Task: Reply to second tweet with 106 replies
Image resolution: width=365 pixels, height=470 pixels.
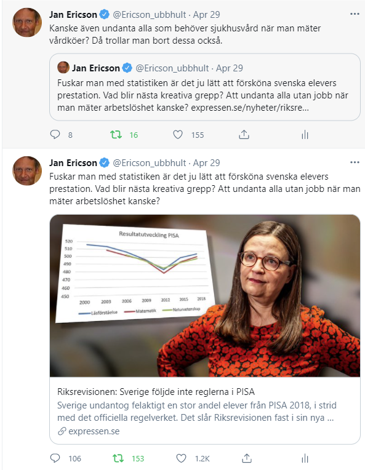Action: pyautogui.click(x=55, y=458)
